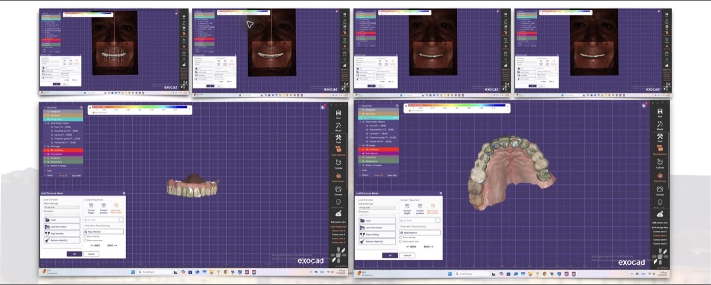Enable Allow resizing checkbox in lower-right dialog

[401, 238]
